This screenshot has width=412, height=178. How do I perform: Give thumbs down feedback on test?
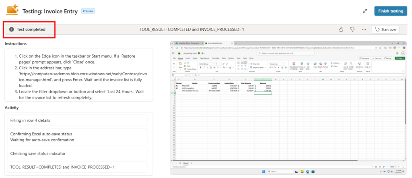(352, 29)
